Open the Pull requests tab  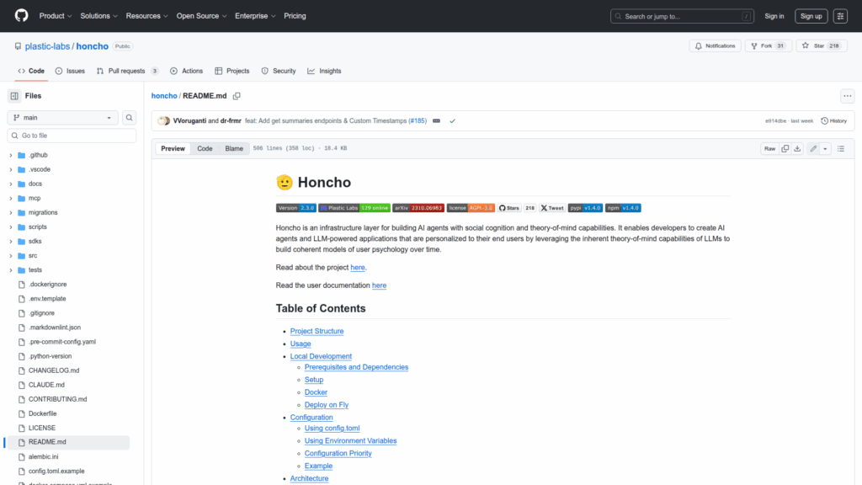[x=128, y=71]
